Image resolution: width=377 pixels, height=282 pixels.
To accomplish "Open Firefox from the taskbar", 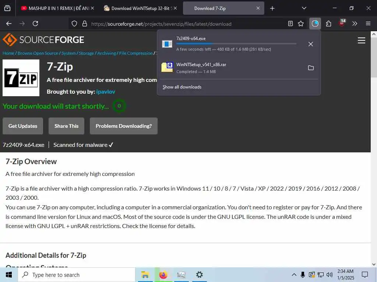I will click(x=163, y=275).
